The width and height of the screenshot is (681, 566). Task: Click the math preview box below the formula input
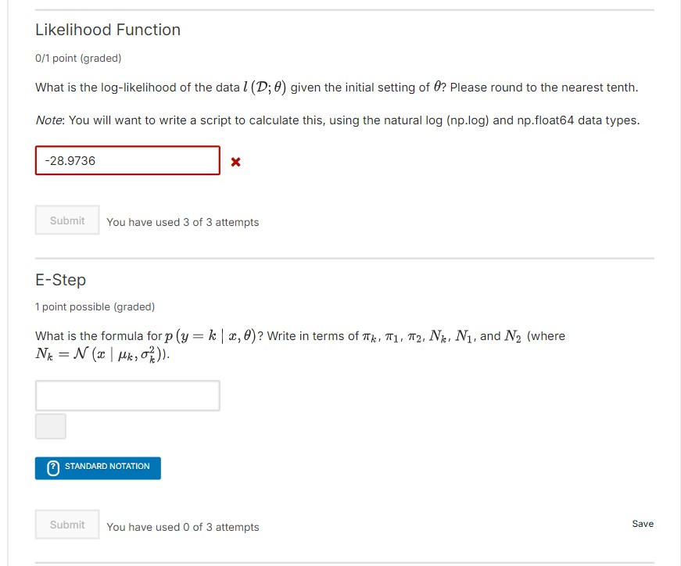[50, 427]
